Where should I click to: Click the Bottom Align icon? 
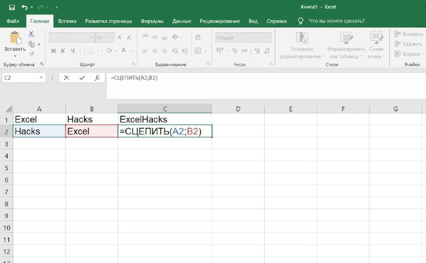(x=165, y=37)
